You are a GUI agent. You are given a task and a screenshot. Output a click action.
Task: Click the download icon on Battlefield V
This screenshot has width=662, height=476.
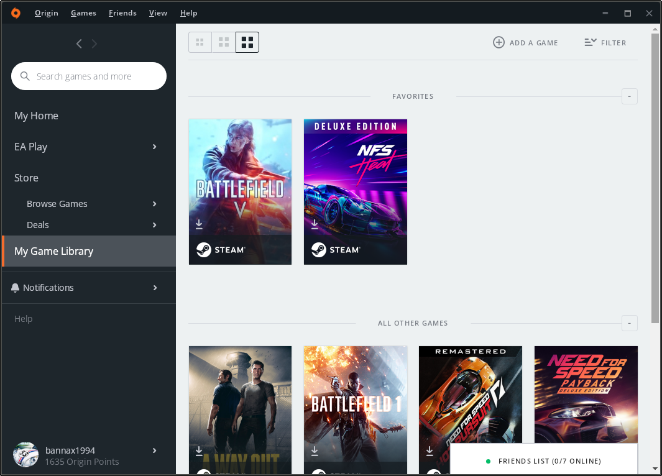coord(200,224)
